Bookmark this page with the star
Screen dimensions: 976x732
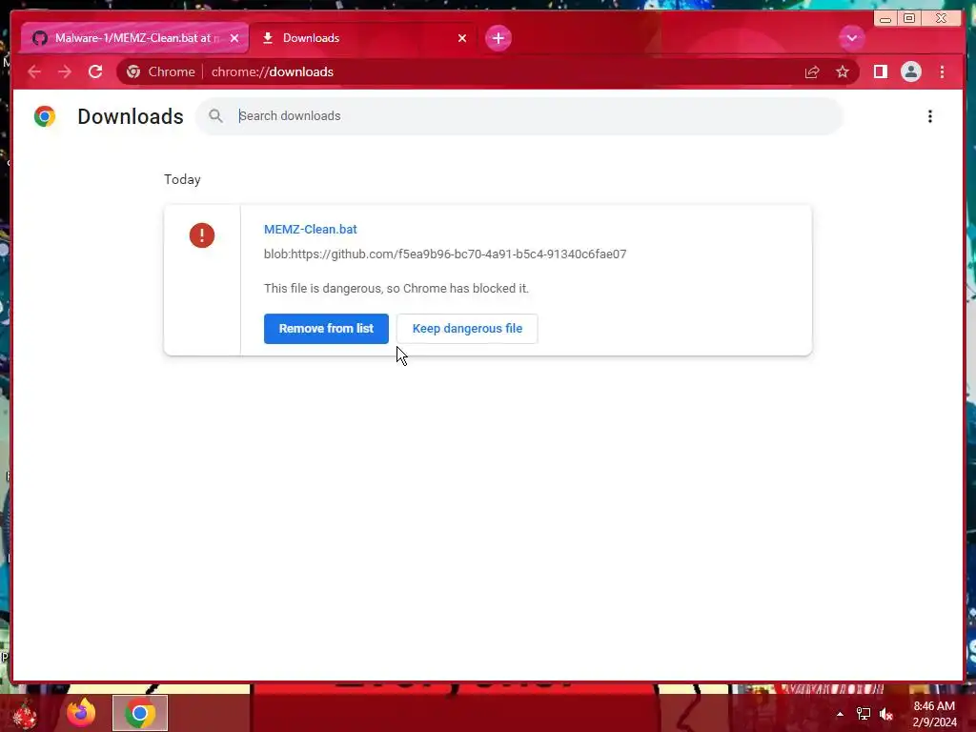coord(843,71)
